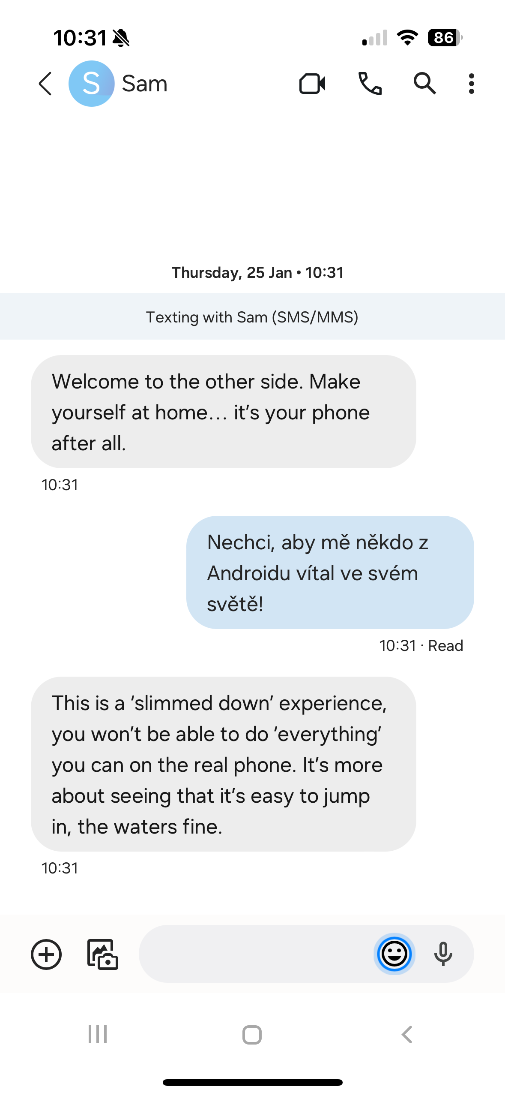Viewport: 505px width, 1096px height.
Task: Call Sam with the phone icon
Action: point(370,84)
